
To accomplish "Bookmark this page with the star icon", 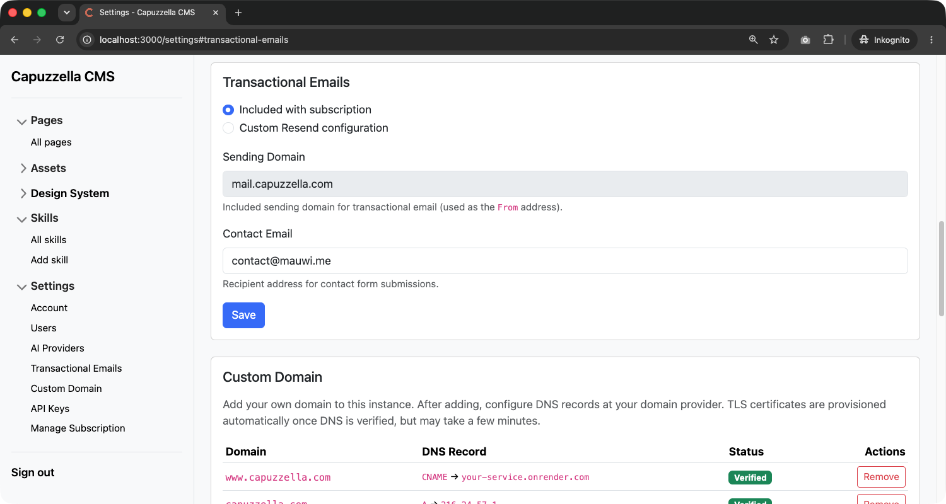I will (774, 40).
